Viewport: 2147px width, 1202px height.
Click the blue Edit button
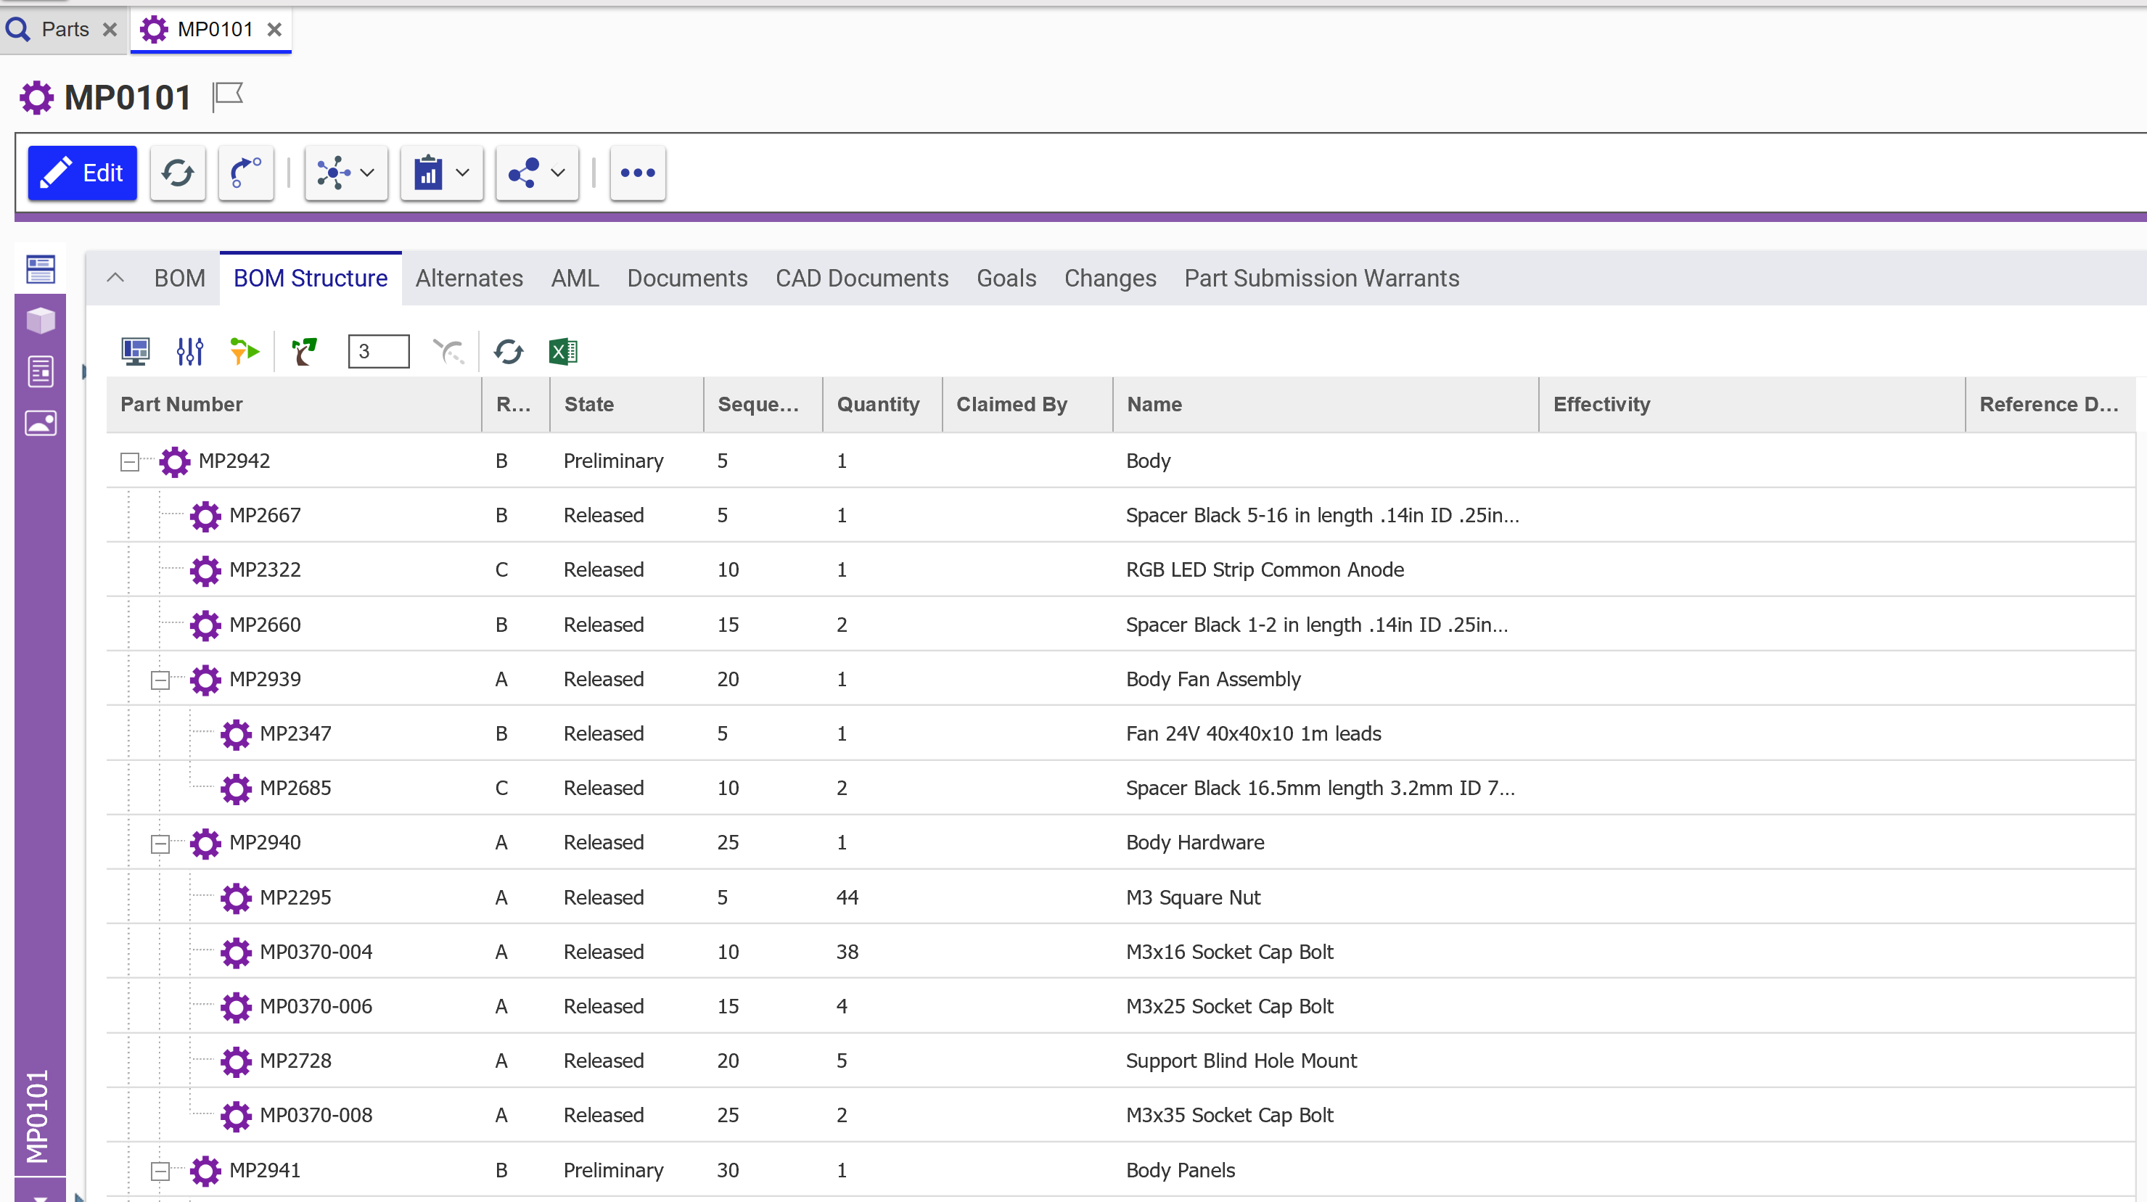tap(82, 173)
